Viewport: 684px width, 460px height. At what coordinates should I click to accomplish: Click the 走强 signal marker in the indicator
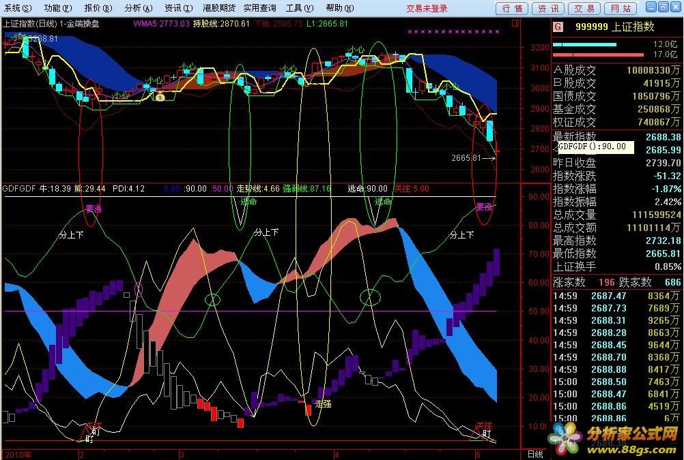(x=323, y=404)
